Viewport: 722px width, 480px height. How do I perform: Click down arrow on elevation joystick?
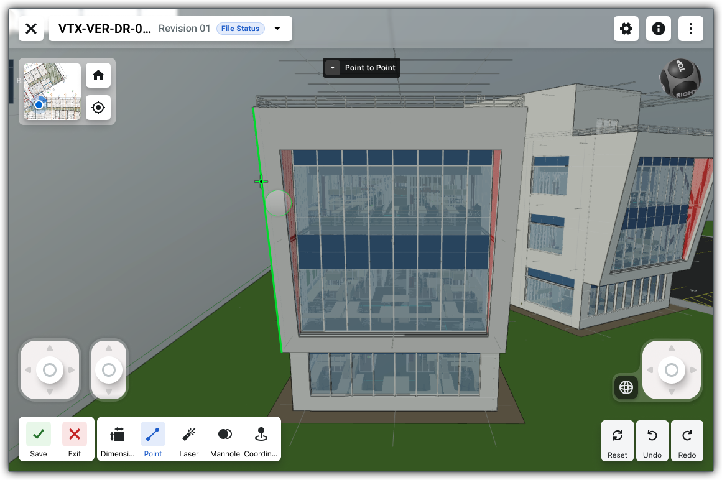pos(109,391)
